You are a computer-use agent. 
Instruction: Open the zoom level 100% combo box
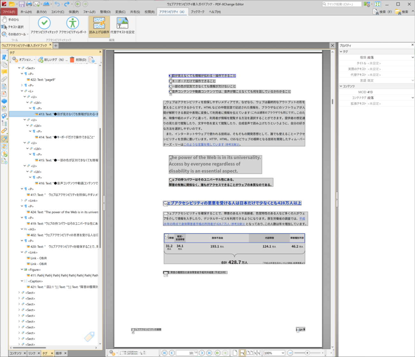[x=274, y=353]
